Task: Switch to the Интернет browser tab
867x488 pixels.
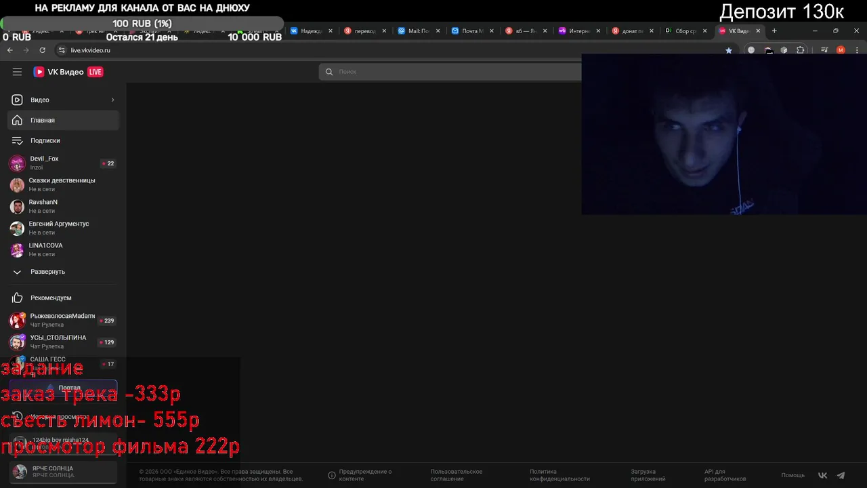Action: pyautogui.click(x=579, y=31)
